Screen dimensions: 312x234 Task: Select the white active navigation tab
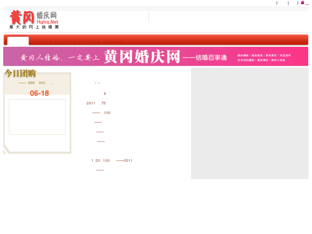(18, 41)
